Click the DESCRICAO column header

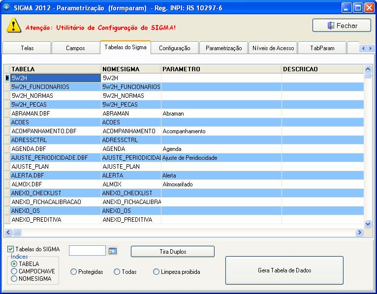click(x=323, y=69)
